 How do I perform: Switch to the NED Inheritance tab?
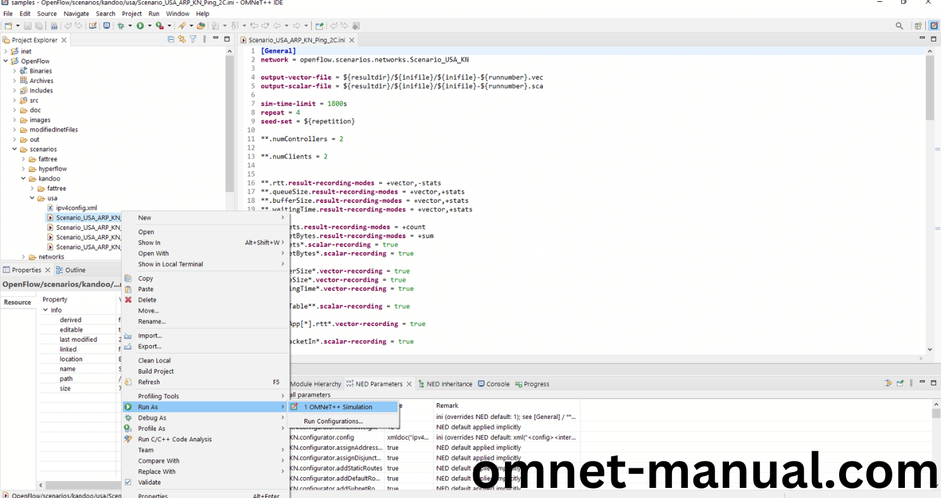(445, 384)
